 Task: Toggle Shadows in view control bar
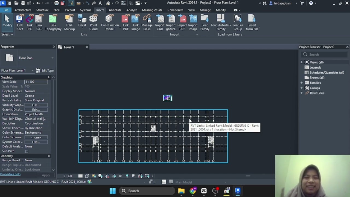pos(100,176)
